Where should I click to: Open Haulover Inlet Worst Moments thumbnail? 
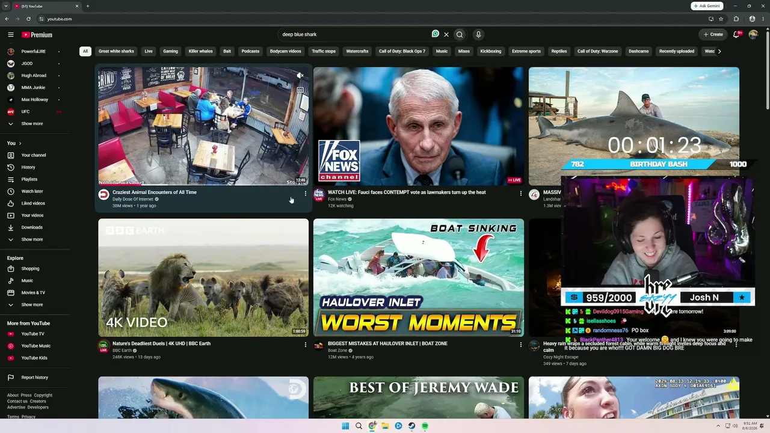coord(419,277)
